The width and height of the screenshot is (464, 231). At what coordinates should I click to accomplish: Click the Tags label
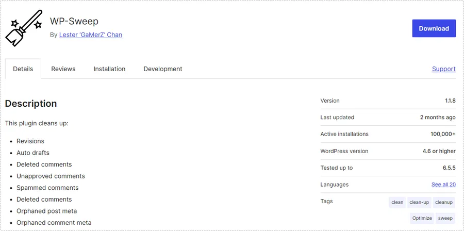327,202
